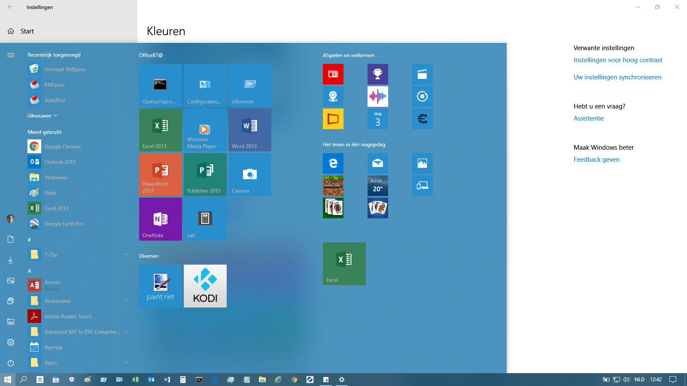The width and height of the screenshot is (687, 386).
Task: Launch the OneNote tile
Action: click(161, 219)
